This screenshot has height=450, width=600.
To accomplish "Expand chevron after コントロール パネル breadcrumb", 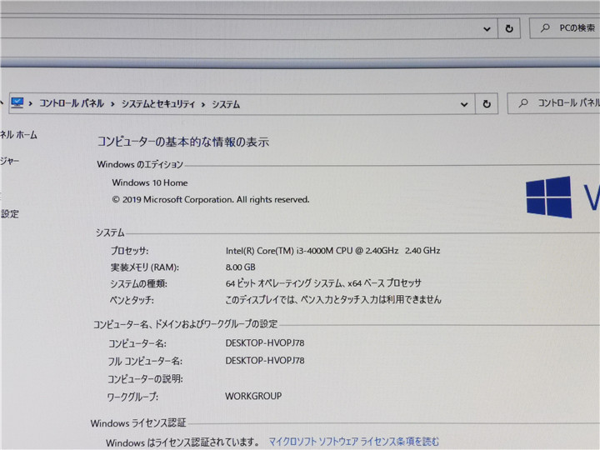I will tap(112, 104).
